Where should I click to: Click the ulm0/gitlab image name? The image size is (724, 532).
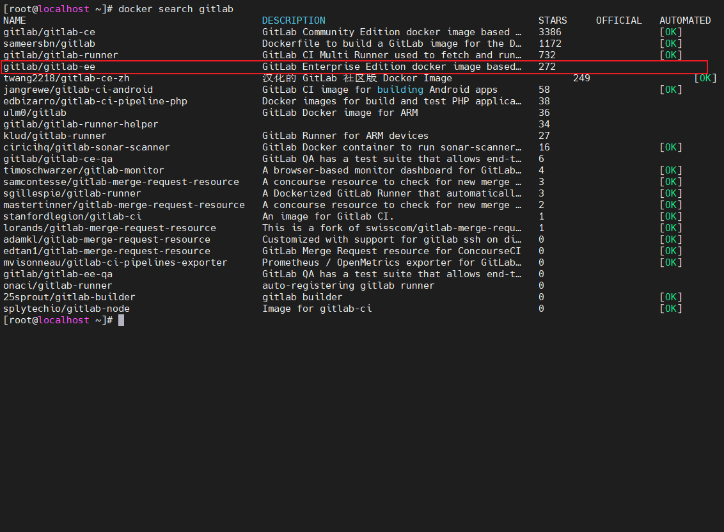click(x=35, y=113)
